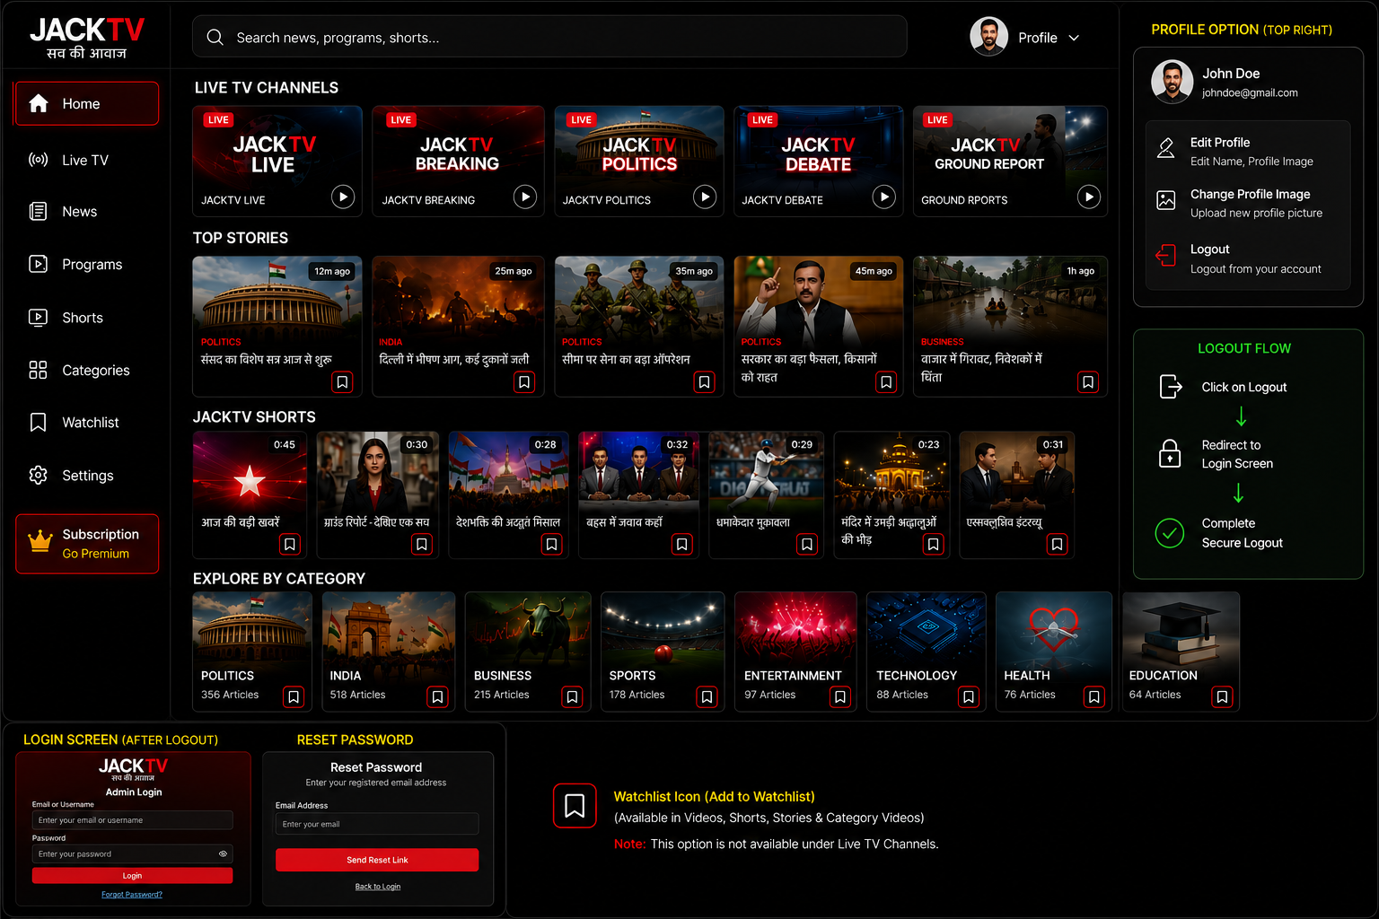Play the JACKTV DEBATE channel

884,197
